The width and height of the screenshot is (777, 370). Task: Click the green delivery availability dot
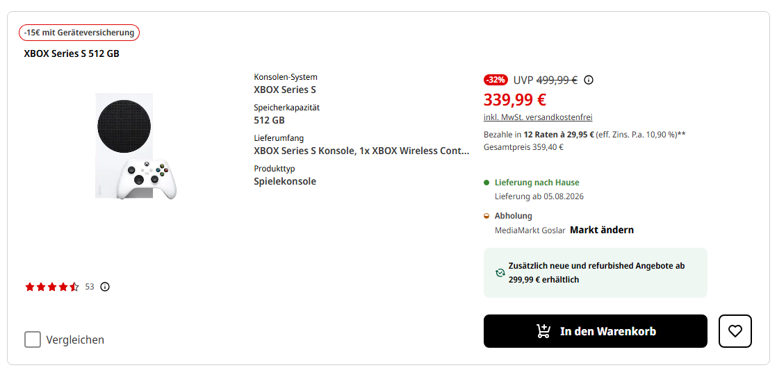click(486, 183)
